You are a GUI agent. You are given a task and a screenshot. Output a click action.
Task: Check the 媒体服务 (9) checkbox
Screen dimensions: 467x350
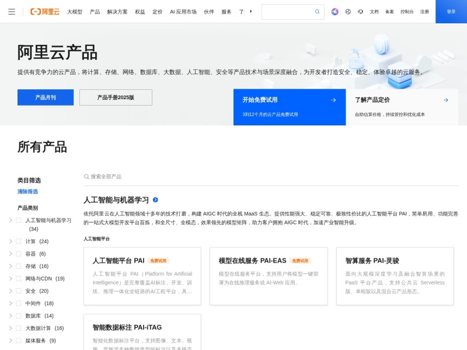[x=19, y=341]
